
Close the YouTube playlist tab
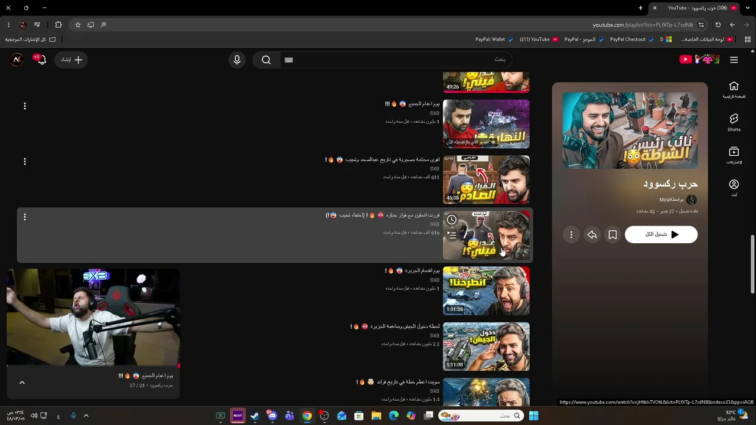tap(654, 8)
